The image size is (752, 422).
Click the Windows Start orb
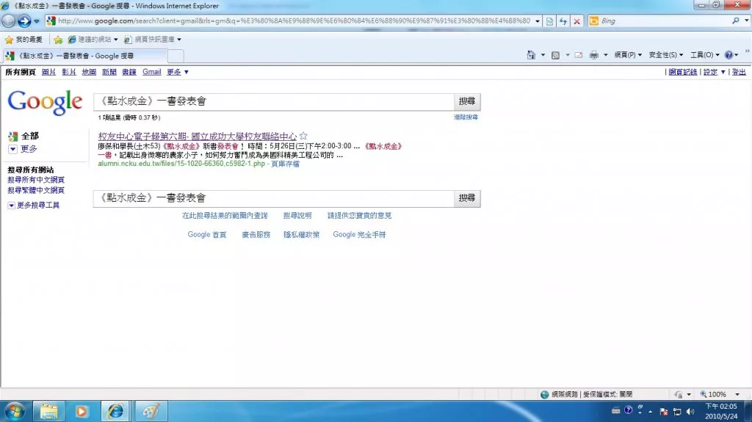(x=15, y=412)
